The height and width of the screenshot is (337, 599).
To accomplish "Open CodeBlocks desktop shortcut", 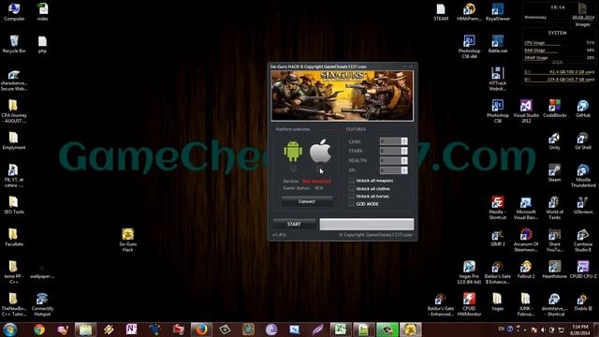I will tap(555, 109).
